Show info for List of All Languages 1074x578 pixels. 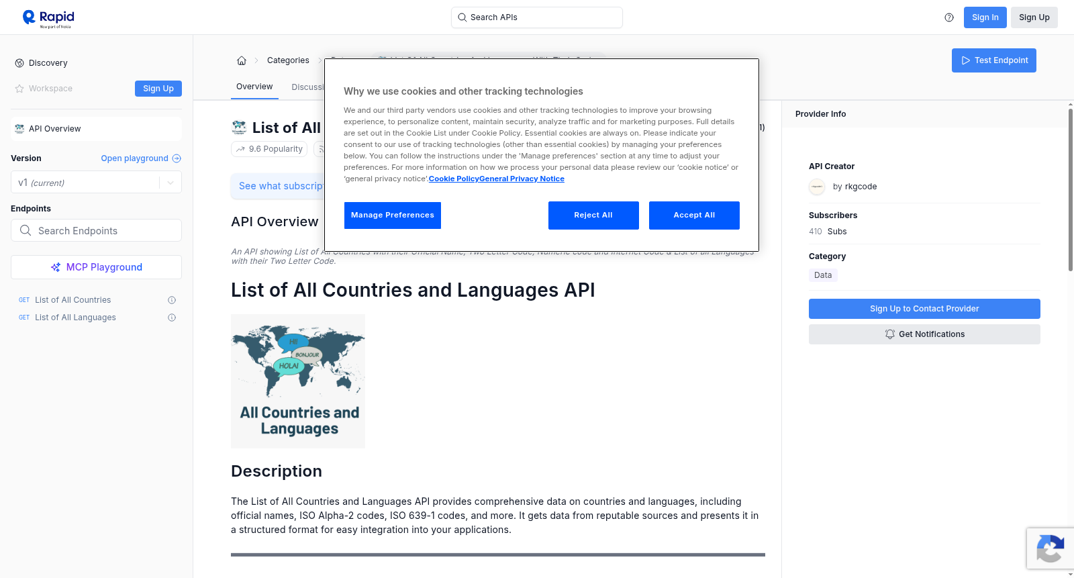tap(172, 318)
